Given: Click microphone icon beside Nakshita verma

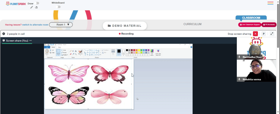Looking at the screenshot, I should point(239,79).
